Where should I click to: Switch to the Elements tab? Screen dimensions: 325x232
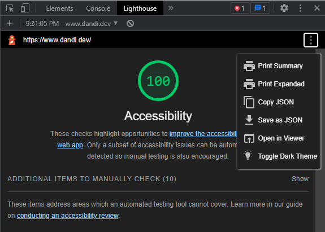(x=59, y=8)
